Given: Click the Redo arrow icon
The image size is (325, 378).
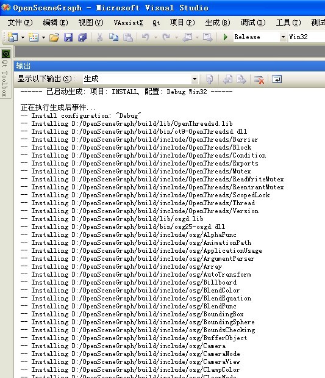Looking at the screenshot, I should click(166, 37).
